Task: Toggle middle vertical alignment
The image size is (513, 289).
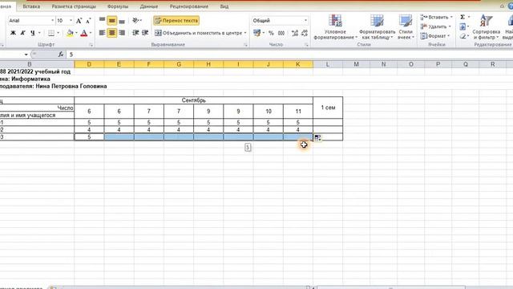Action: point(112,21)
